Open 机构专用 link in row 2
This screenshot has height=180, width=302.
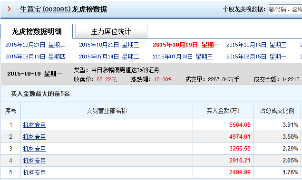pos(35,137)
